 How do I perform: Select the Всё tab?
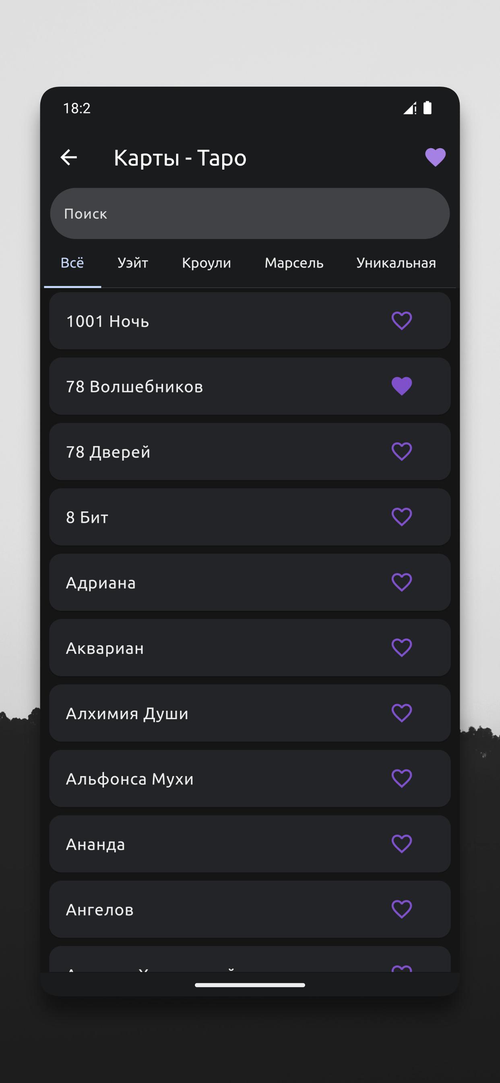tap(72, 263)
